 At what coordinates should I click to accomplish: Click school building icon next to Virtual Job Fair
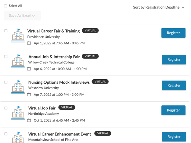(x=18, y=113)
